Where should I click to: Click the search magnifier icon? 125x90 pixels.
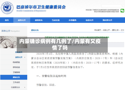pyautogui.click(x=122, y=6)
